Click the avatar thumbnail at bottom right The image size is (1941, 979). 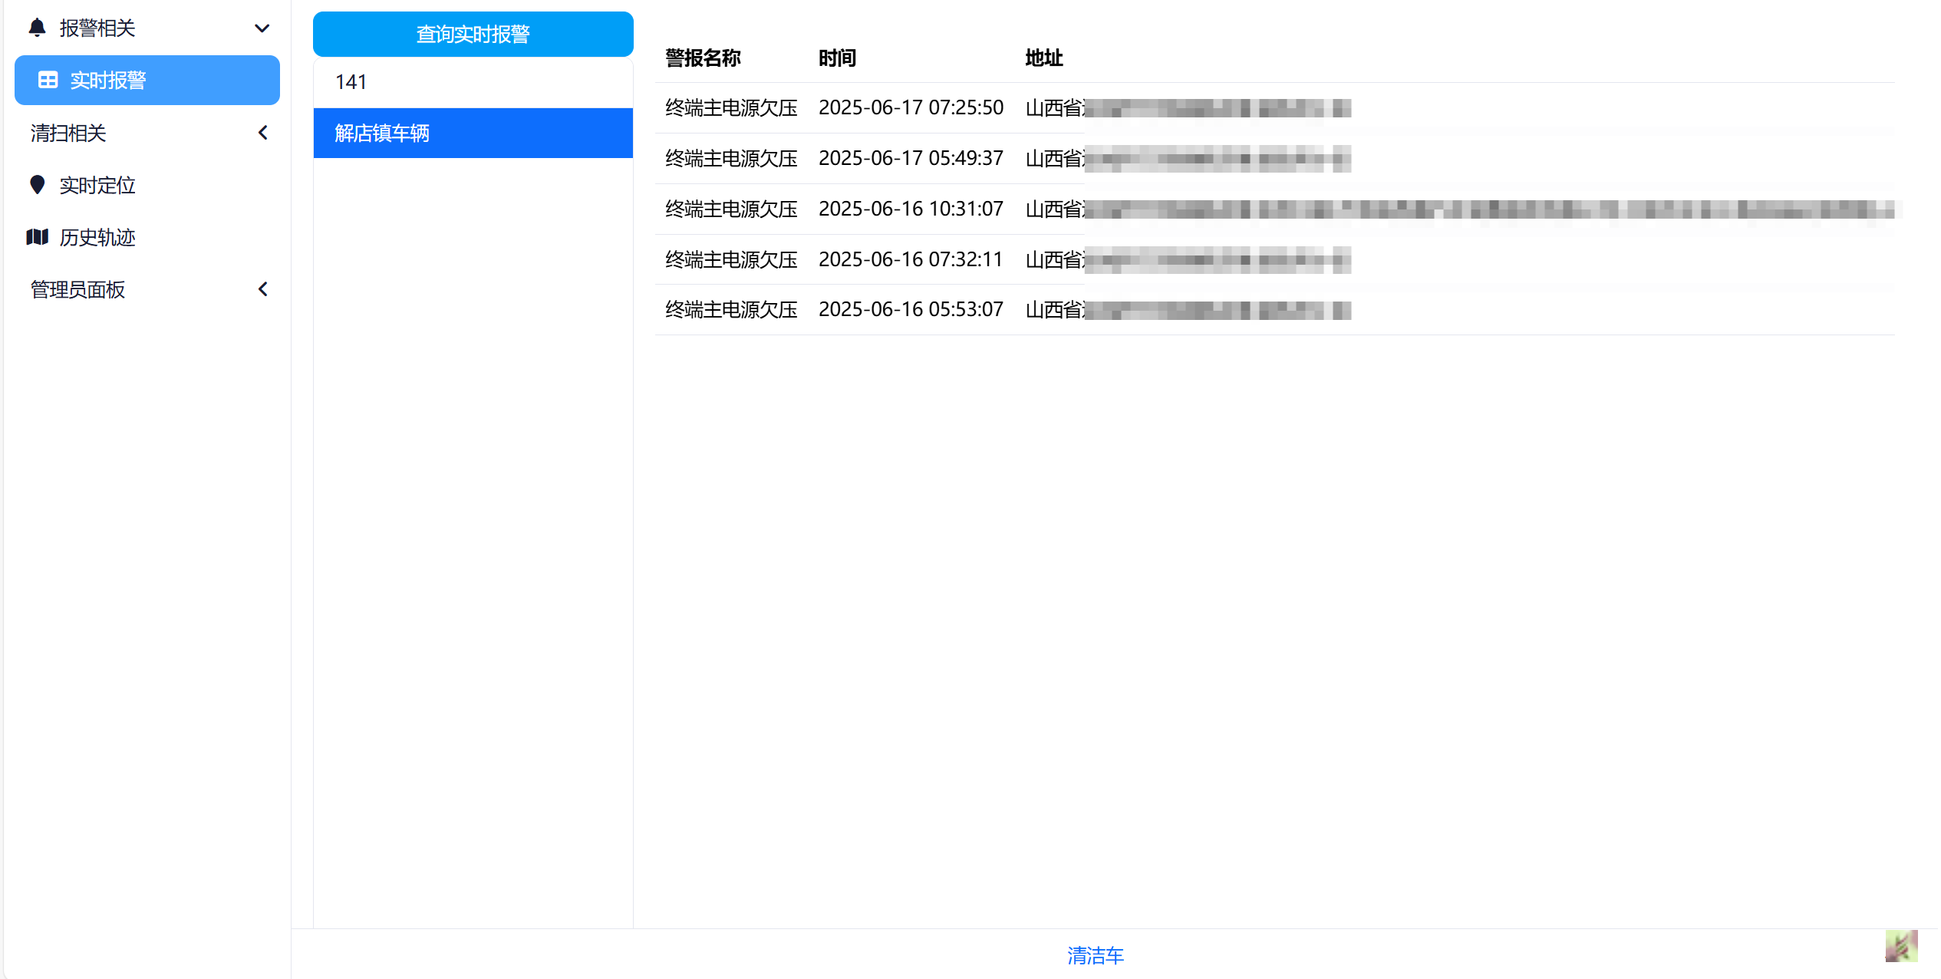coord(1900,945)
